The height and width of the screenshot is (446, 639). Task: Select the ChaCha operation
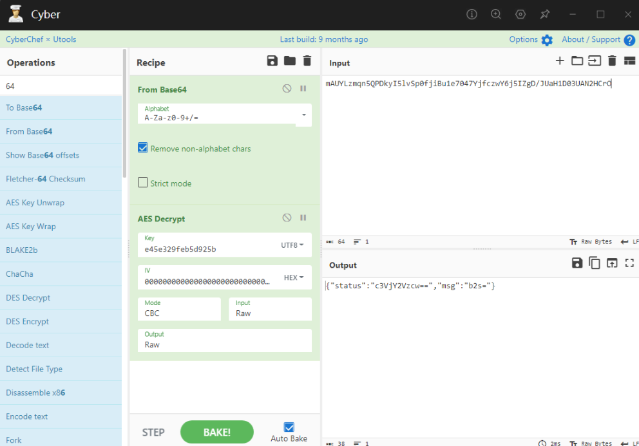61,274
